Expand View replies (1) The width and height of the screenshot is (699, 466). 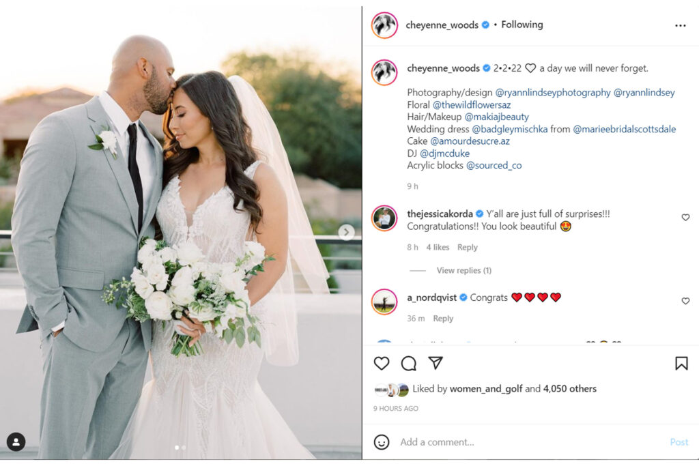(463, 270)
